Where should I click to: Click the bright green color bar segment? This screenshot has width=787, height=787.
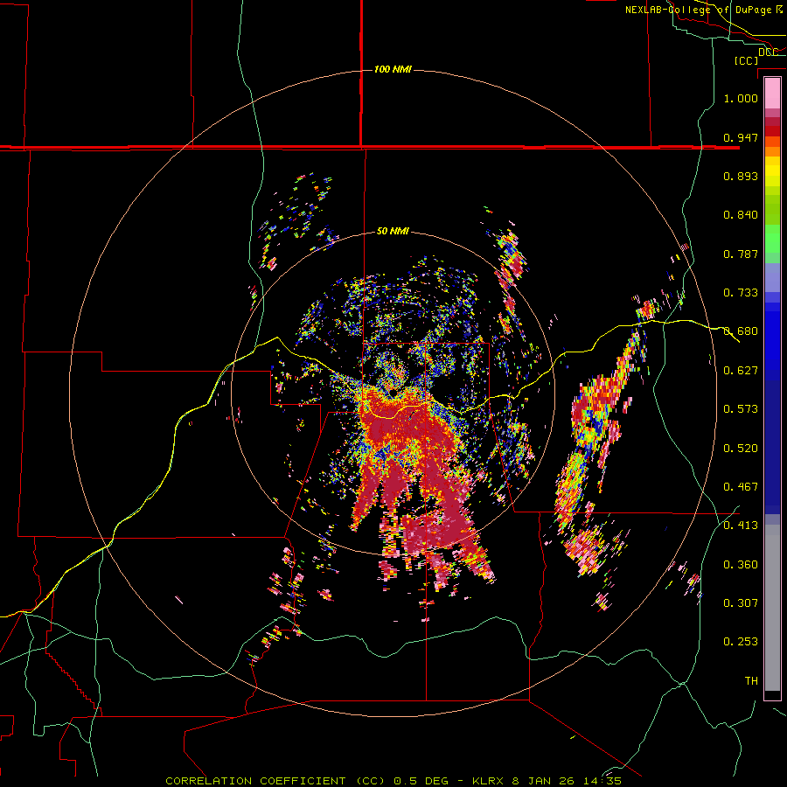772,239
